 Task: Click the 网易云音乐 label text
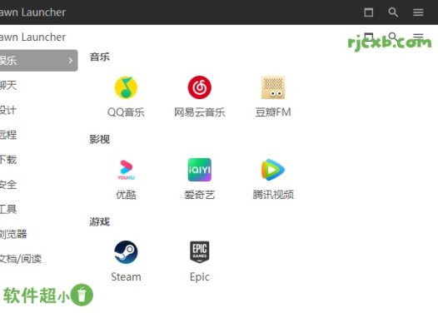[x=200, y=112]
